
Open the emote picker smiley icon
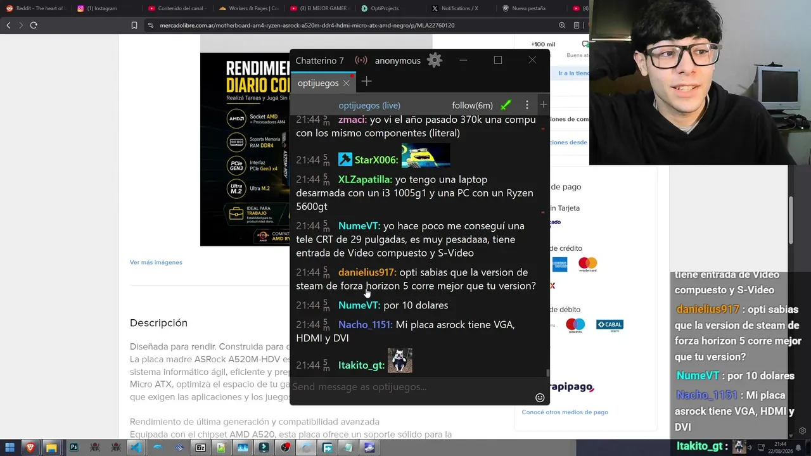540,398
